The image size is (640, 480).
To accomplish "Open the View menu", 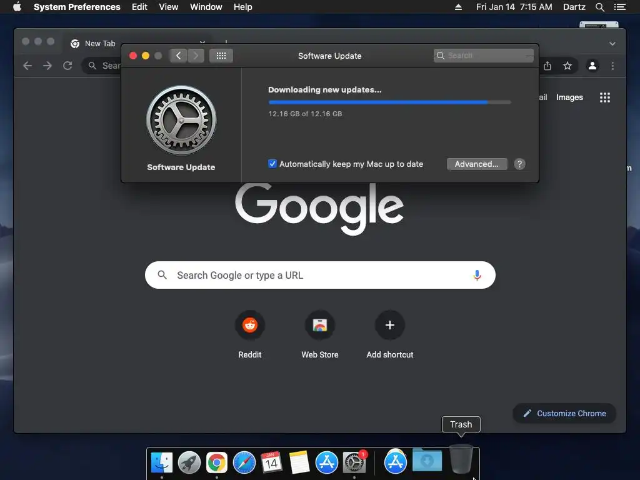I will pyautogui.click(x=169, y=7).
